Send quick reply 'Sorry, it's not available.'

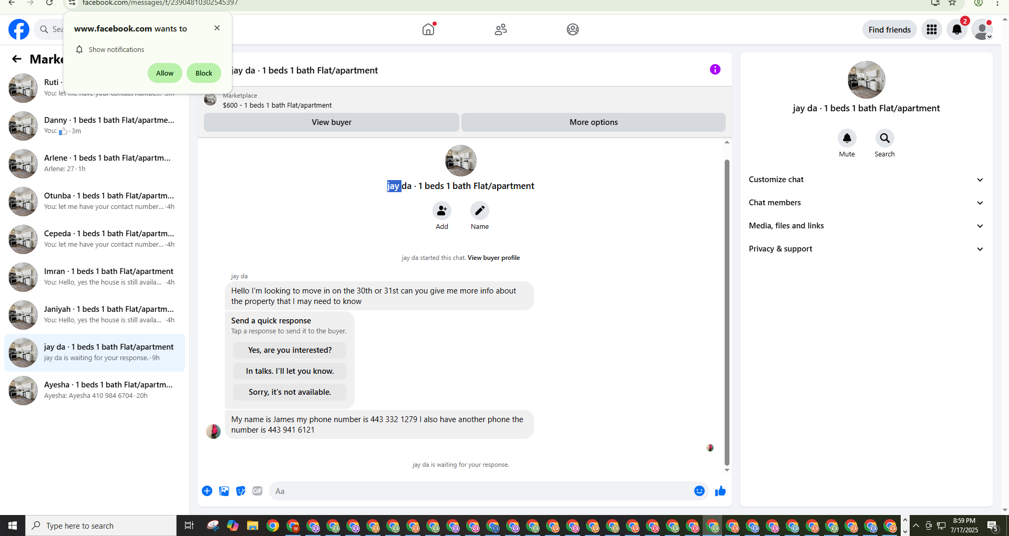(x=290, y=392)
